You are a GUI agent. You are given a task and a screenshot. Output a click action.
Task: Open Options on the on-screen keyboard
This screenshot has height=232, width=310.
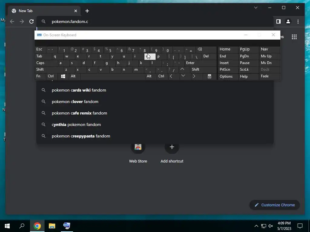[x=228, y=76]
